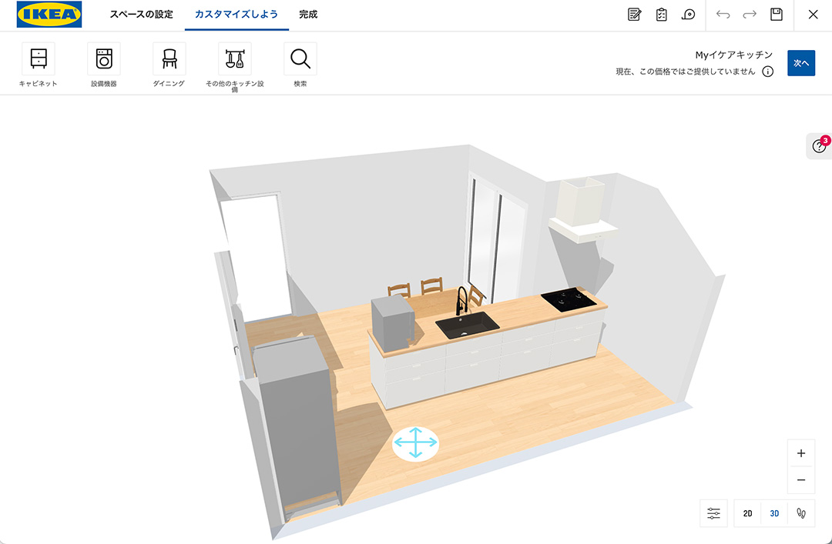This screenshot has height=544, width=832.
Task: Expand help panel with 3 notifications
Action: point(819,146)
